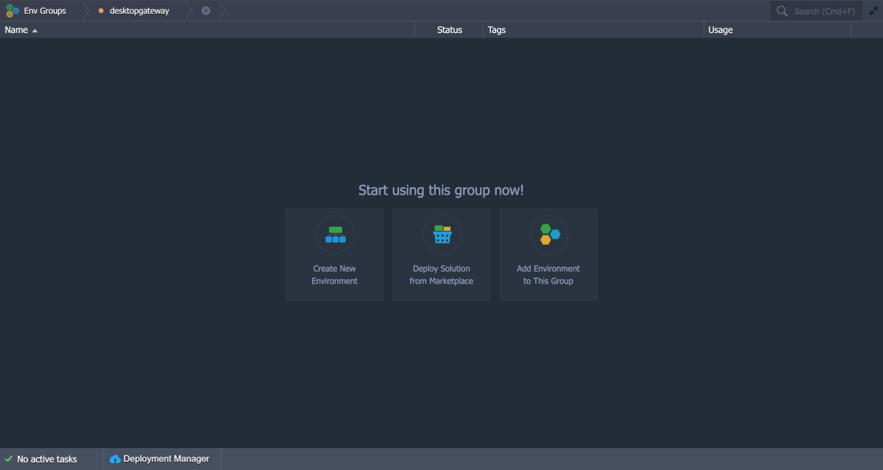Select the Create New Environment topology icon

[335, 234]
